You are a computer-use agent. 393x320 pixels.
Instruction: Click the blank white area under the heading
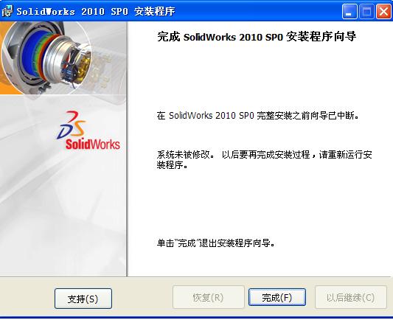tap(260, 75)
